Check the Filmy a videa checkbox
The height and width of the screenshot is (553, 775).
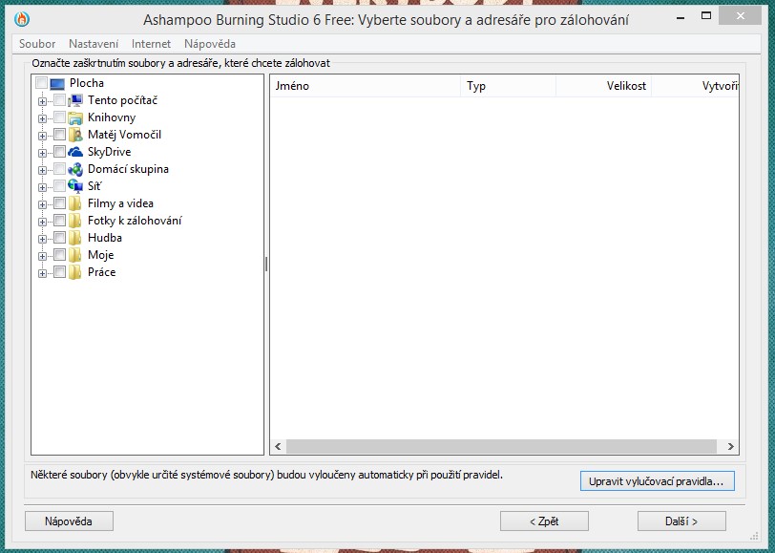(59, 202)
